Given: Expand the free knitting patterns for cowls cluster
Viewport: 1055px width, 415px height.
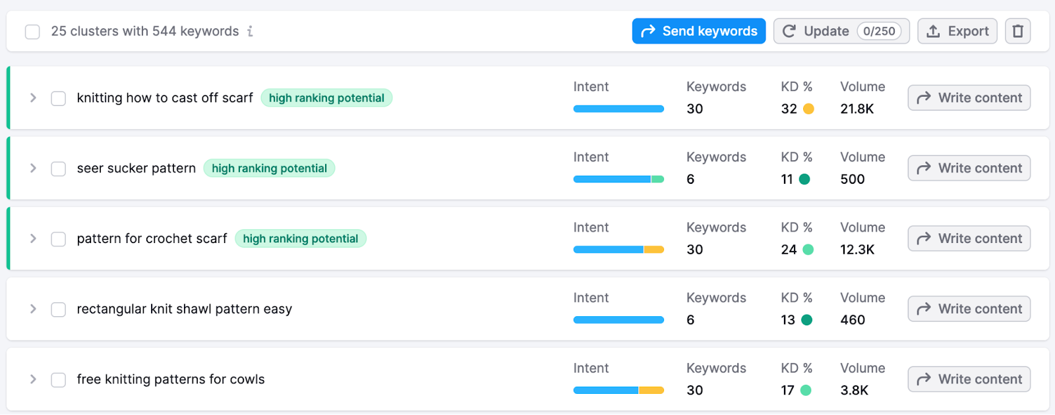Looking at the screenshot, I should pyautogui.click(x=33, y=379).
